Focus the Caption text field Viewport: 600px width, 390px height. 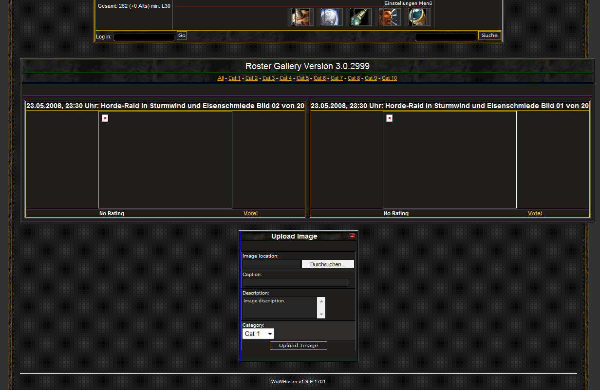296,282
